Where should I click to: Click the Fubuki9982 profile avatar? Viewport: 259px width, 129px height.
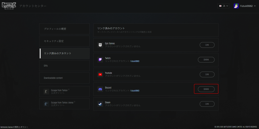pos(236,6)
